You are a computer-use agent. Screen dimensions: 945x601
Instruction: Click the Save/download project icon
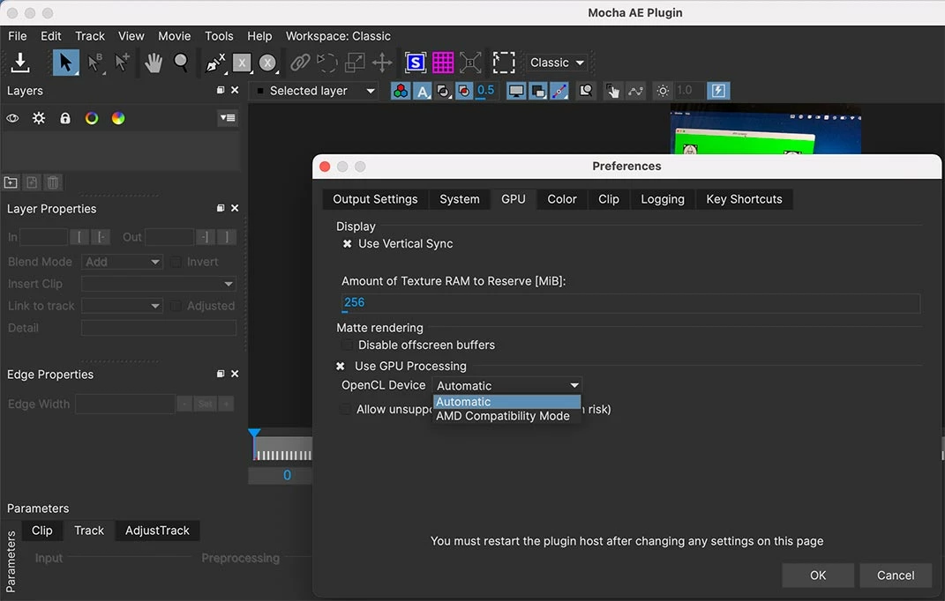[20, 62]
